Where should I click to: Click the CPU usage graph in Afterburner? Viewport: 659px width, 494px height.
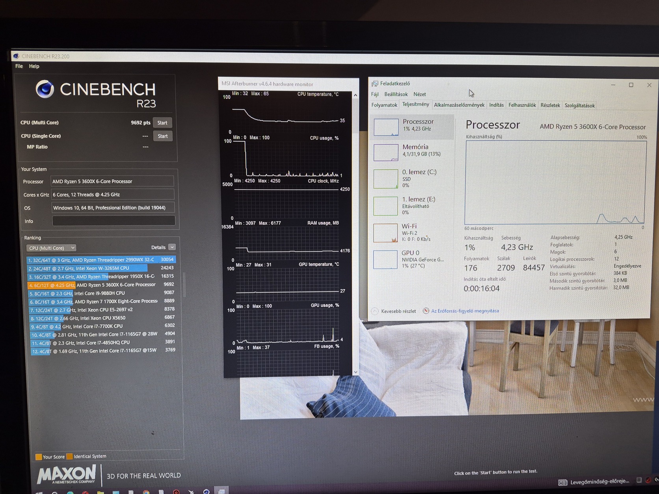pos(286,158)
